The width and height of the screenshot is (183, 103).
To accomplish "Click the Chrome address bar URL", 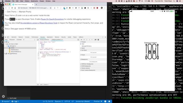I will coord(39,8).
